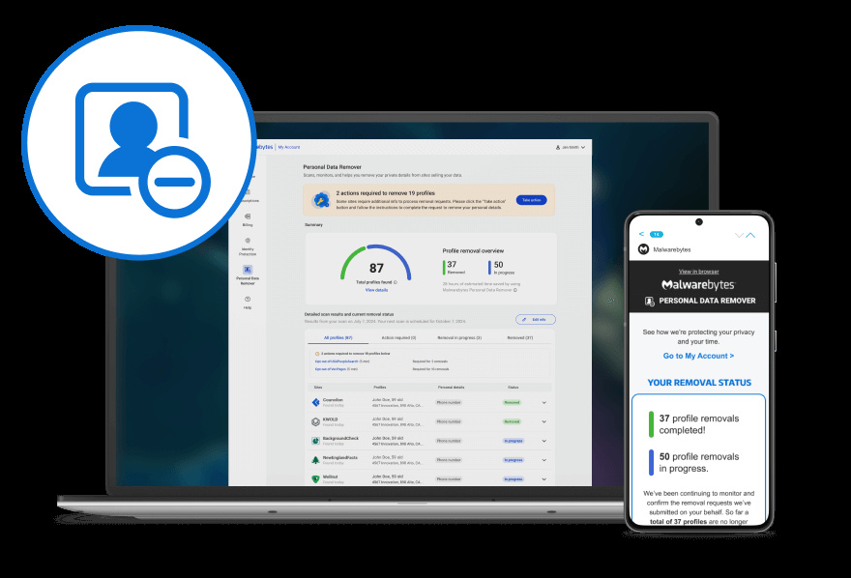The image size is (851, 578).
Task: Click the Coanelien site logo
Action: (x=315, y=402)
